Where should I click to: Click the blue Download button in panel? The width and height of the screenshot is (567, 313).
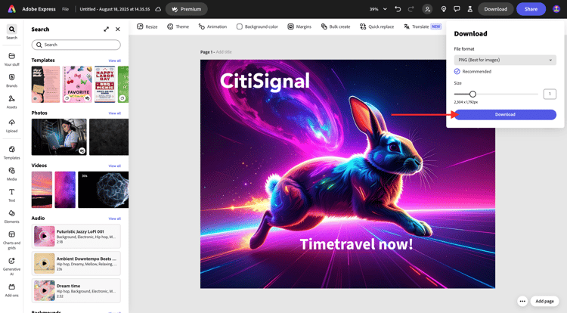[x=505, y=115]
